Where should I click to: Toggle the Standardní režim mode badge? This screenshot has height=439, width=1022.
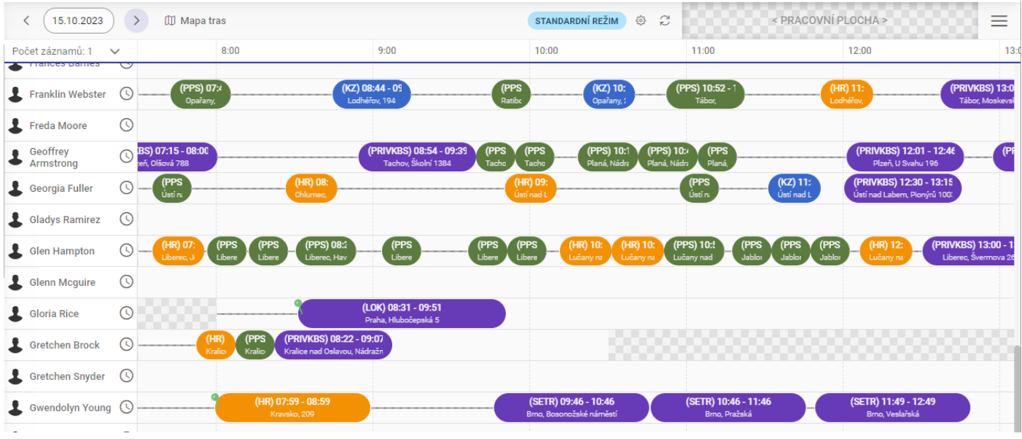click(x=577, y=20)
